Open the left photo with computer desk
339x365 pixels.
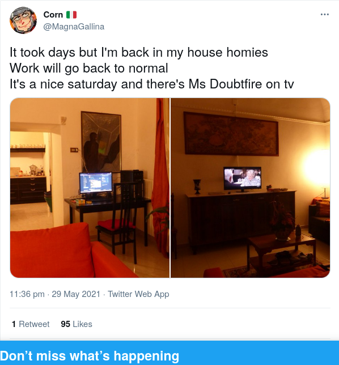click(x=90, y=188)
